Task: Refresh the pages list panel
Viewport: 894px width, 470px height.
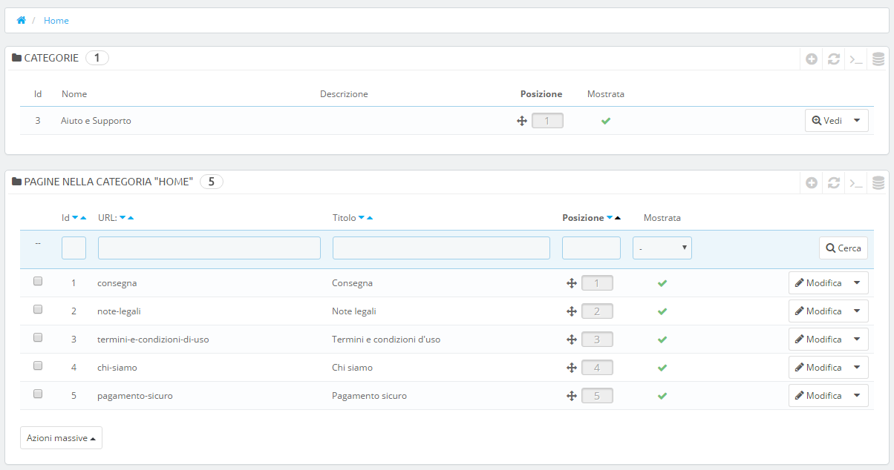Action: pyautogui.click(x=834, y=182)
